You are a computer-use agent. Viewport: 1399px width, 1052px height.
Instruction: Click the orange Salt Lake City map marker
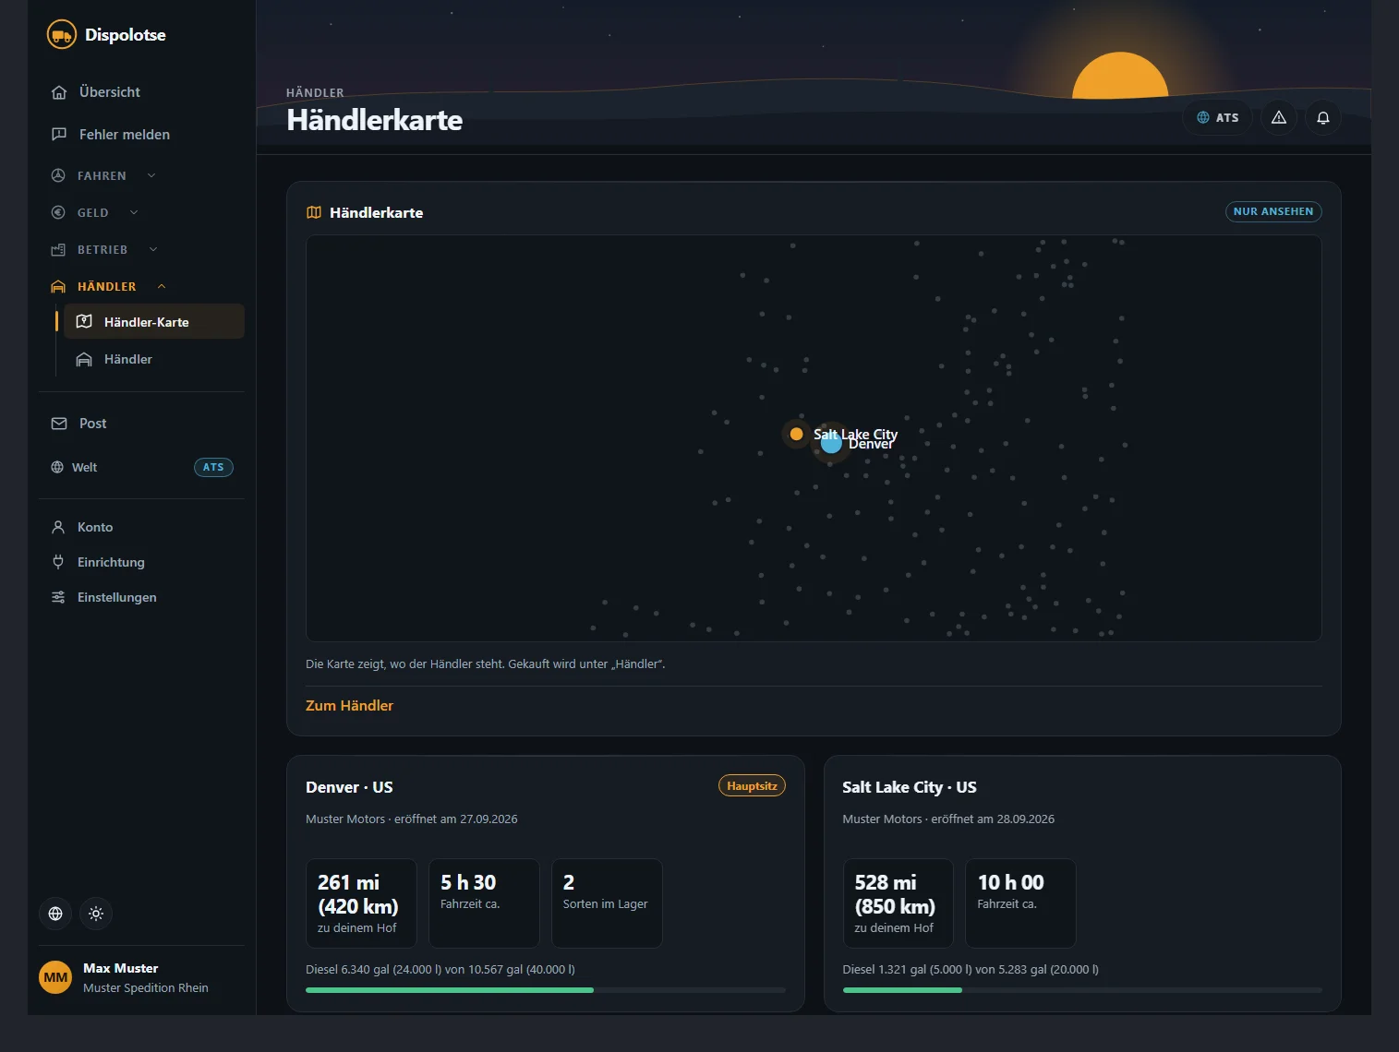[796, 434]
